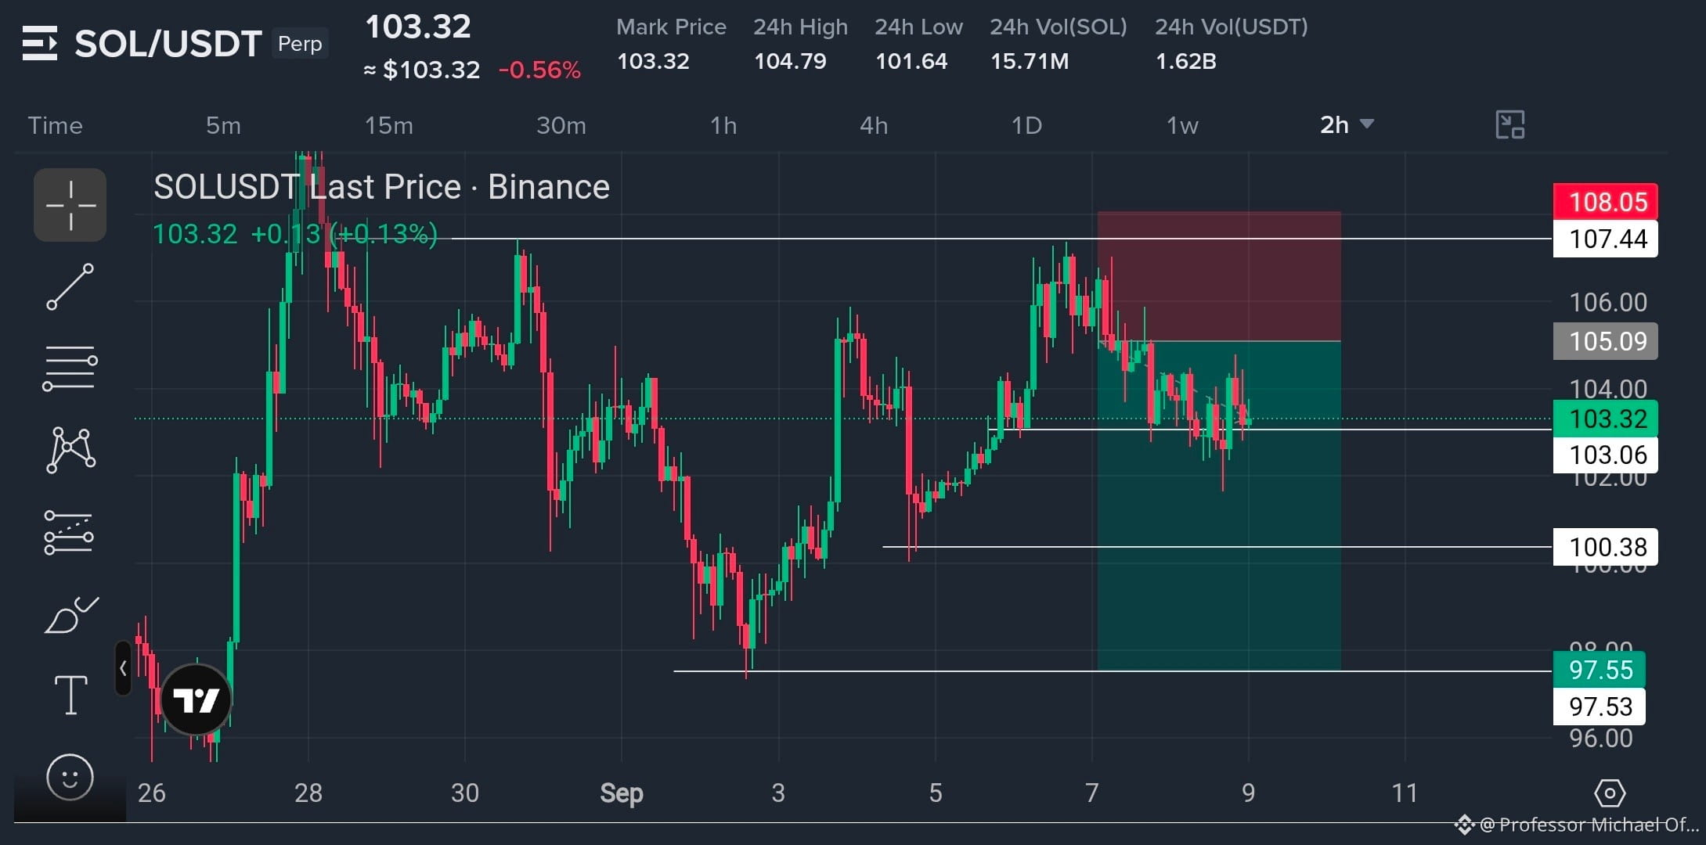Open the SOL/USDT pair selector
Screen dimensions: 1706x845
click(x=168, y=44)
